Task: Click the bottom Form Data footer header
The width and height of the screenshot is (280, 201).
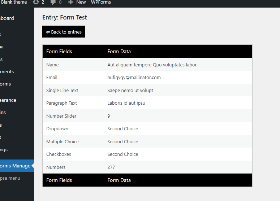Action: (119, 180)
